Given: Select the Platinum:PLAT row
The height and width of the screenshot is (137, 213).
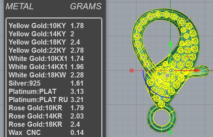Looking at the screenshot, I should pos(46,91).
